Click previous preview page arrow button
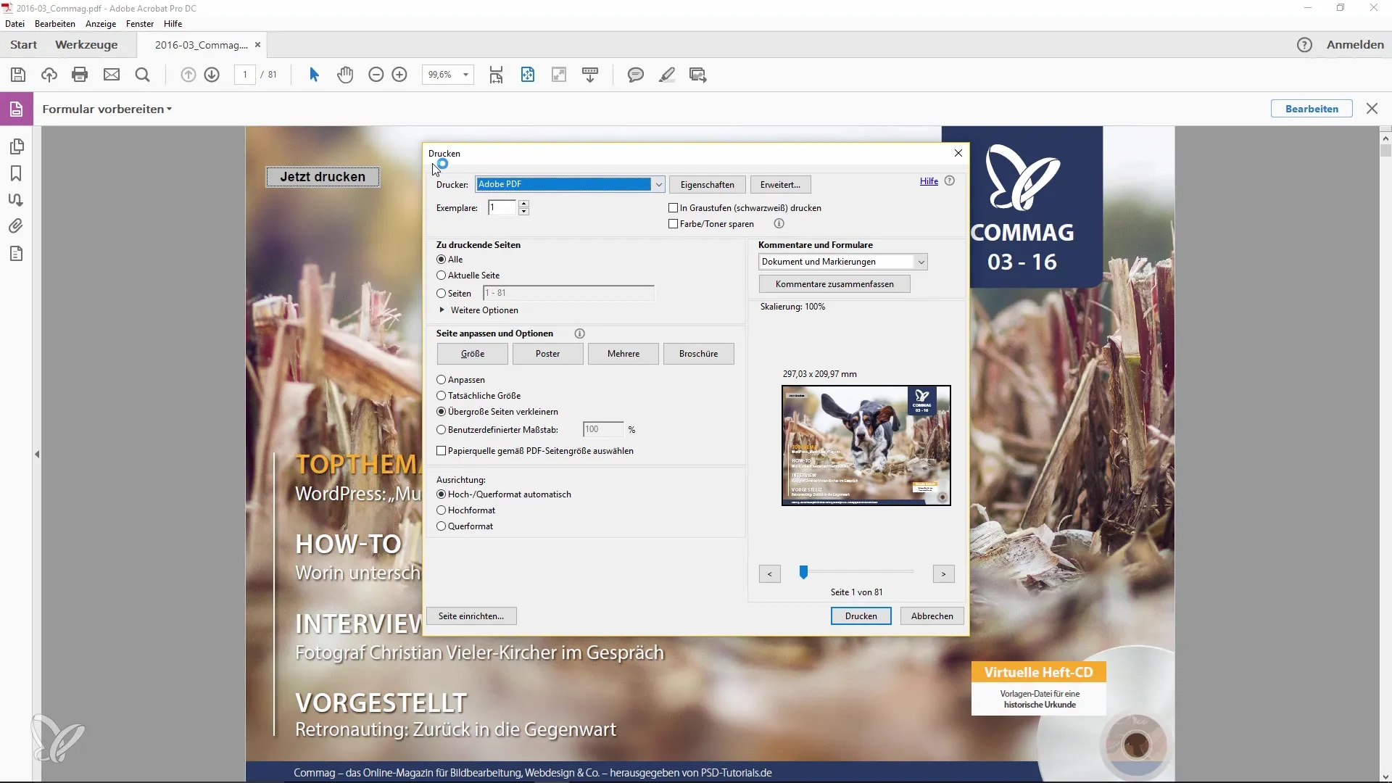 [769, 574]
